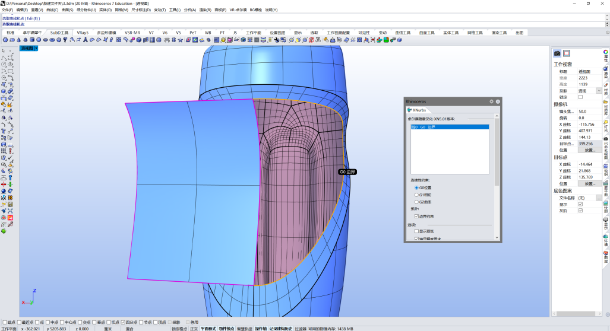The image size is (610, 331).
Task: Select the G1相切 continuity radio button
Action: click(x=416, y=195)
